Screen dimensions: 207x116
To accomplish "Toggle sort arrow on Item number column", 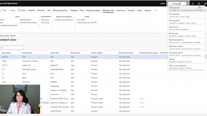I will click(20, 53).
